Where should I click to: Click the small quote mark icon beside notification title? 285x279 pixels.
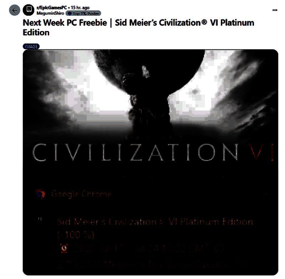click(40, 219)
